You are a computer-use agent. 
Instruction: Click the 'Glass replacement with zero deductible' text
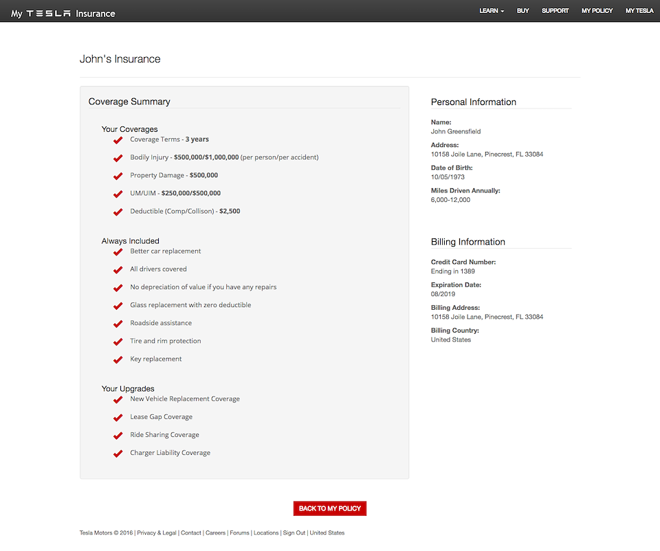(x=190, y=305)
